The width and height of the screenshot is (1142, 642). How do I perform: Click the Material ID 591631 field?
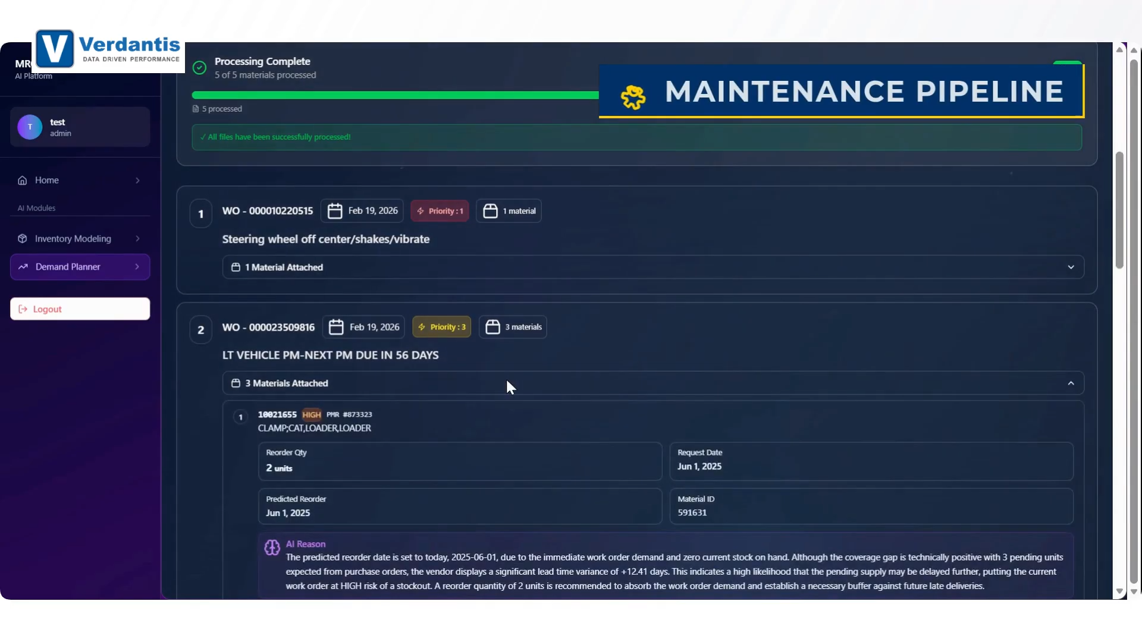(x=871, y=506)
